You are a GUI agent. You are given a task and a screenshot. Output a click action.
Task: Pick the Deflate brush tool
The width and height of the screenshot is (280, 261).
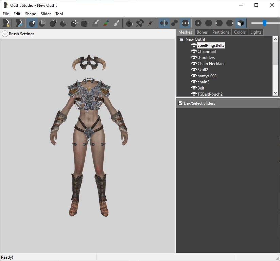[64, 23]
